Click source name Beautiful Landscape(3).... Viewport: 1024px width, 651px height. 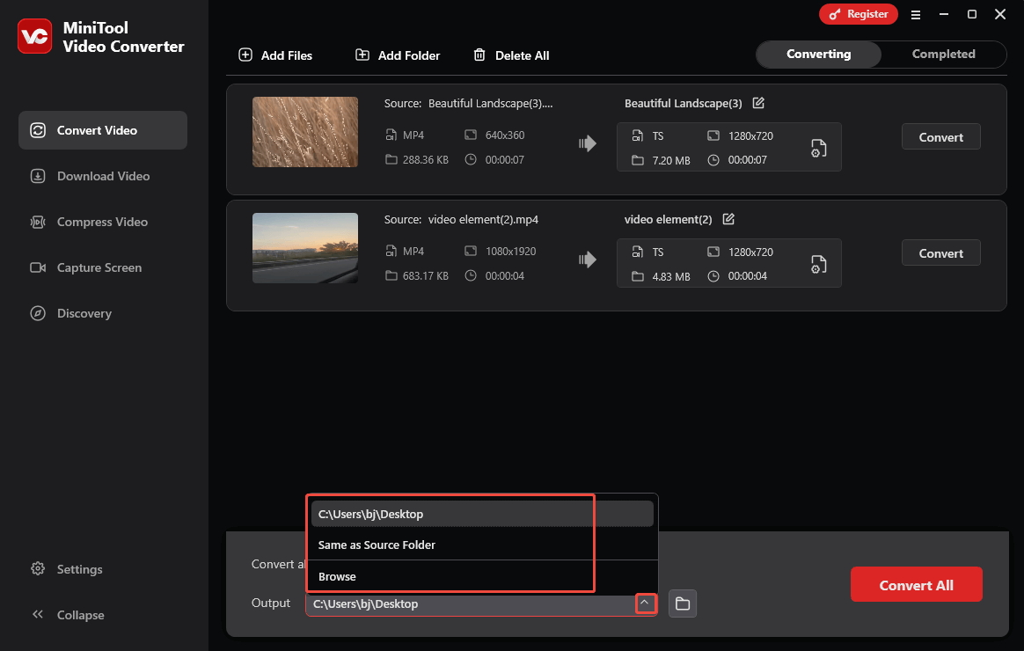click(491, 103)
